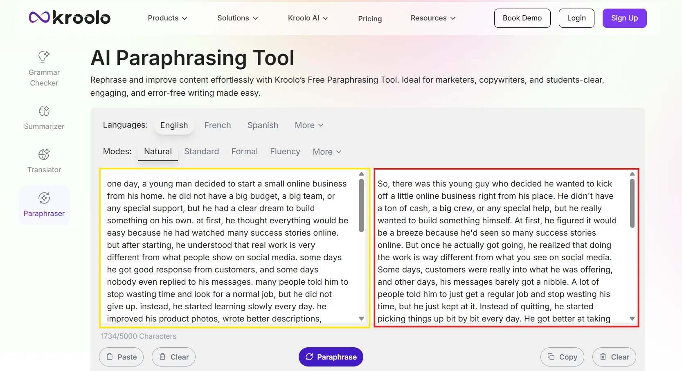The height and width of the screenshot is (371, 682).
Task: Select the Natural mode tab
Action: 158,151
